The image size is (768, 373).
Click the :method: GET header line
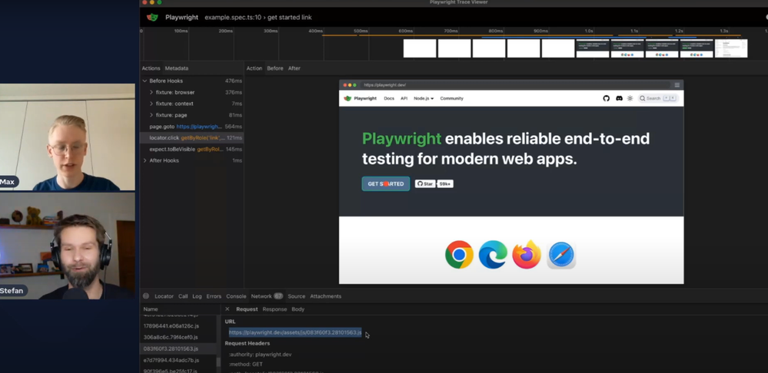click(246, 365)
